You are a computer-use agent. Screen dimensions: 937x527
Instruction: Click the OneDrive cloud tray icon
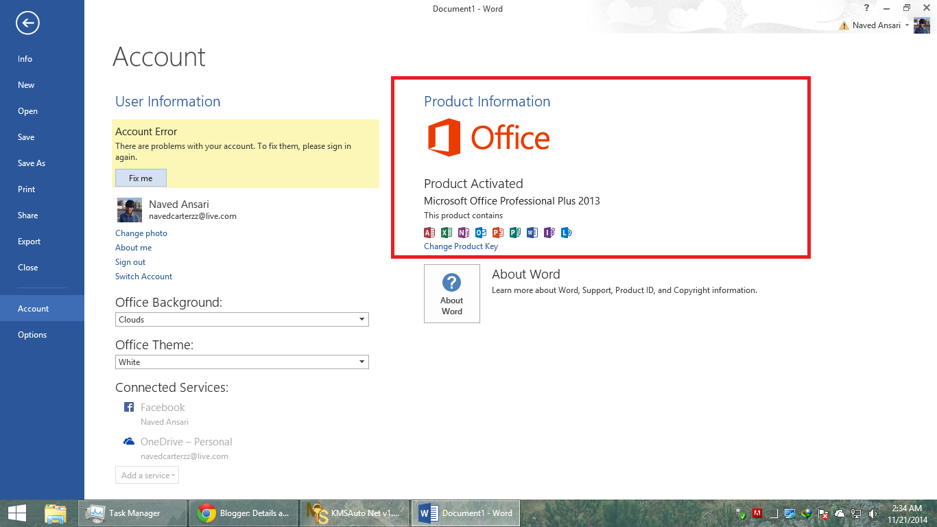point(840,513)
